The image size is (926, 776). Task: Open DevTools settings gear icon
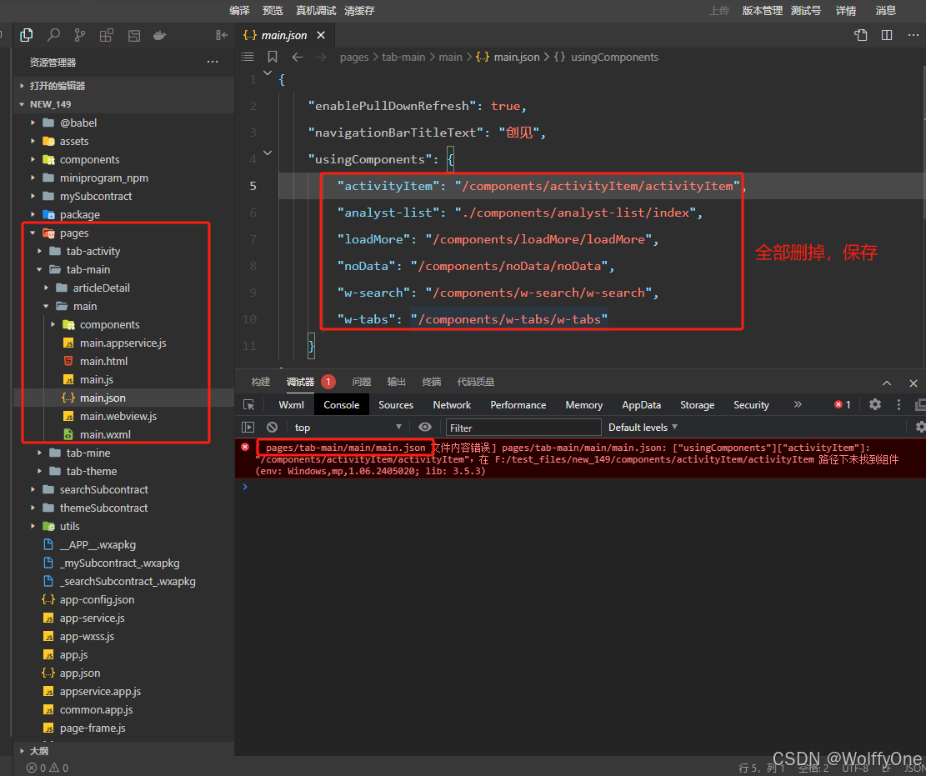874,404
